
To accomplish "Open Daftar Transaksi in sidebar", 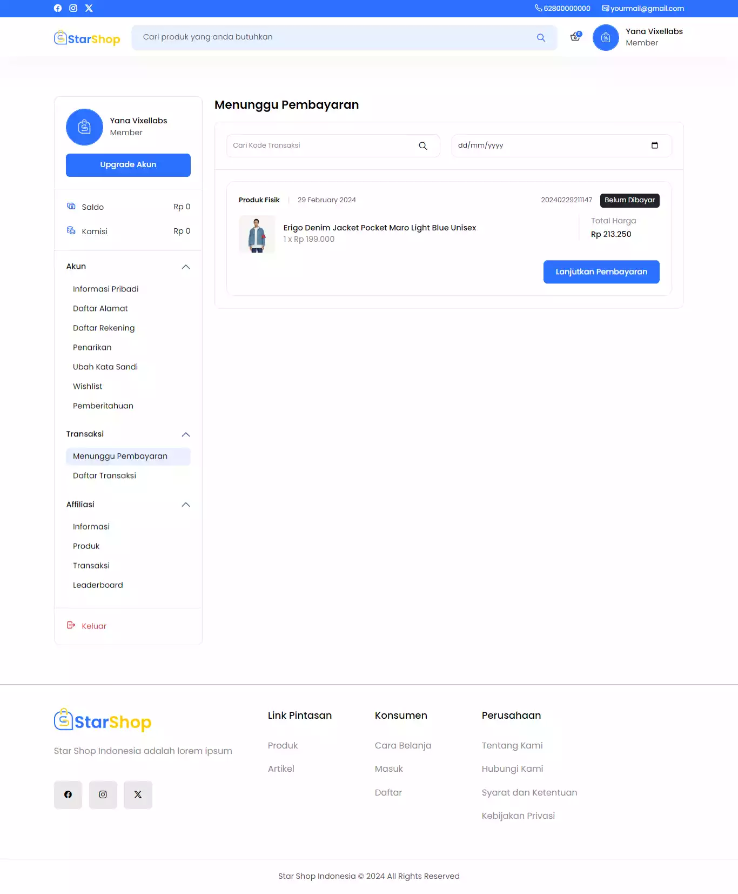I will point(104,475).
